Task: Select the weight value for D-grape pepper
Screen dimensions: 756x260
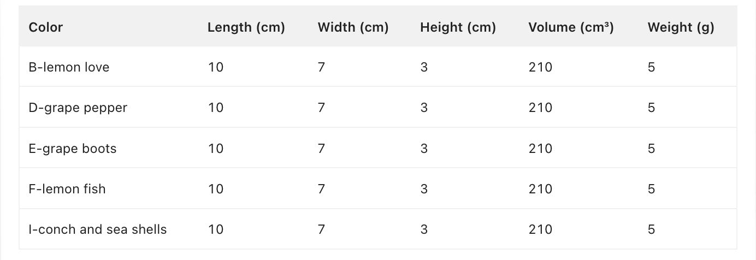Action: (x=651, y=108)
